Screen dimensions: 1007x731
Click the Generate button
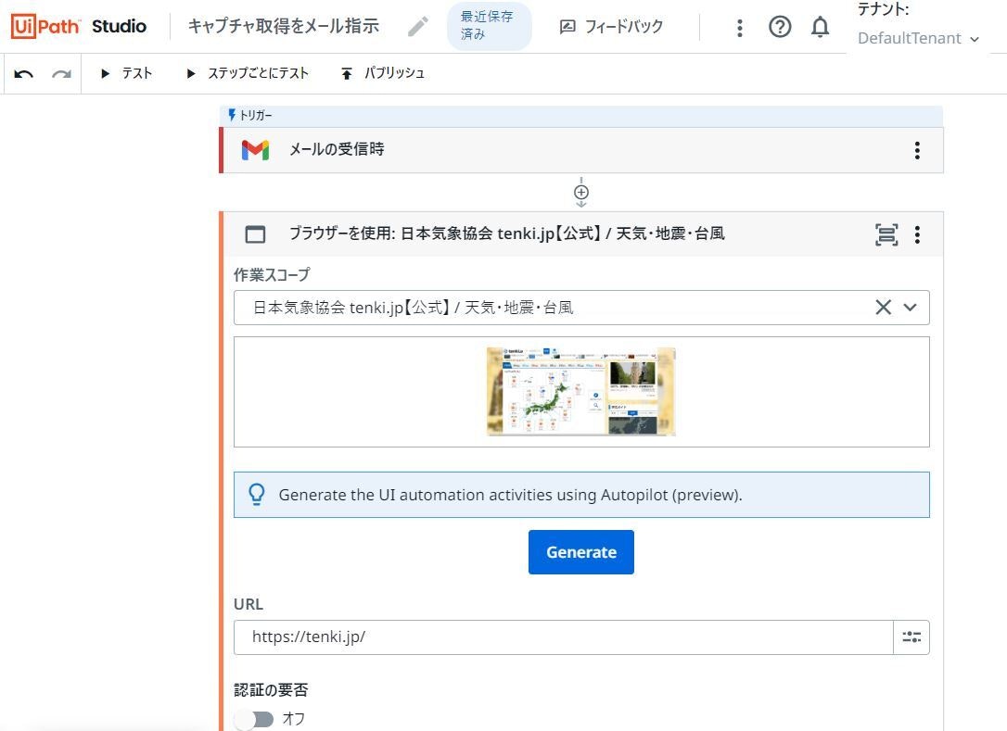[x=581, y=552]
